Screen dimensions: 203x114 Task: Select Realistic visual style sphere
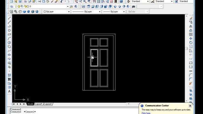[29, 12]
